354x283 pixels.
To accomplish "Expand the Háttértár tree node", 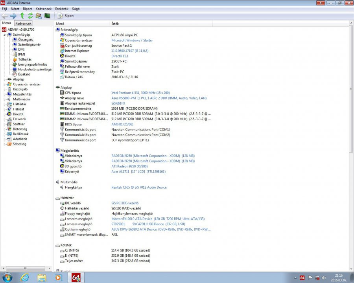I will (x=4, y=104).
